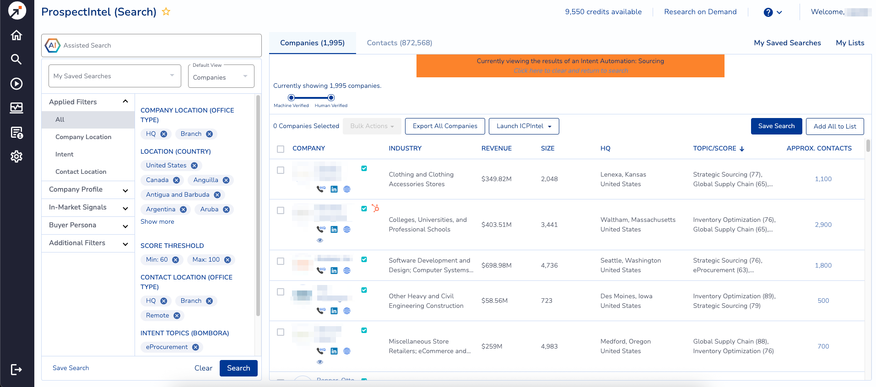
Task: Toggle the select-all companies header checkbox
Action: 281,149
